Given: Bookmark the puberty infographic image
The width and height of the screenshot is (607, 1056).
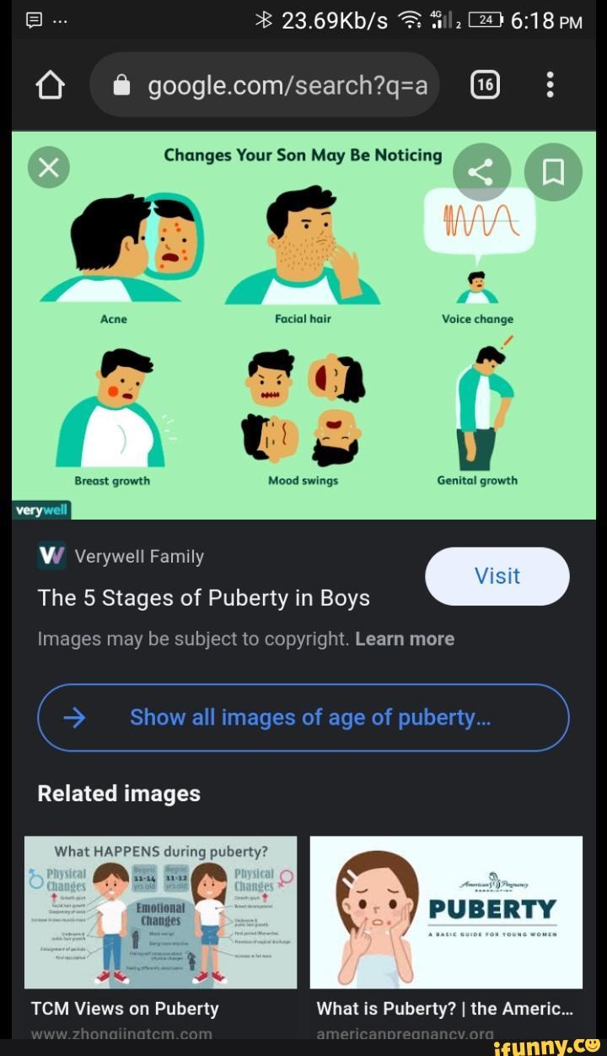Looking at the screenshot, I should pyautogui.click(x=552, y=171).
